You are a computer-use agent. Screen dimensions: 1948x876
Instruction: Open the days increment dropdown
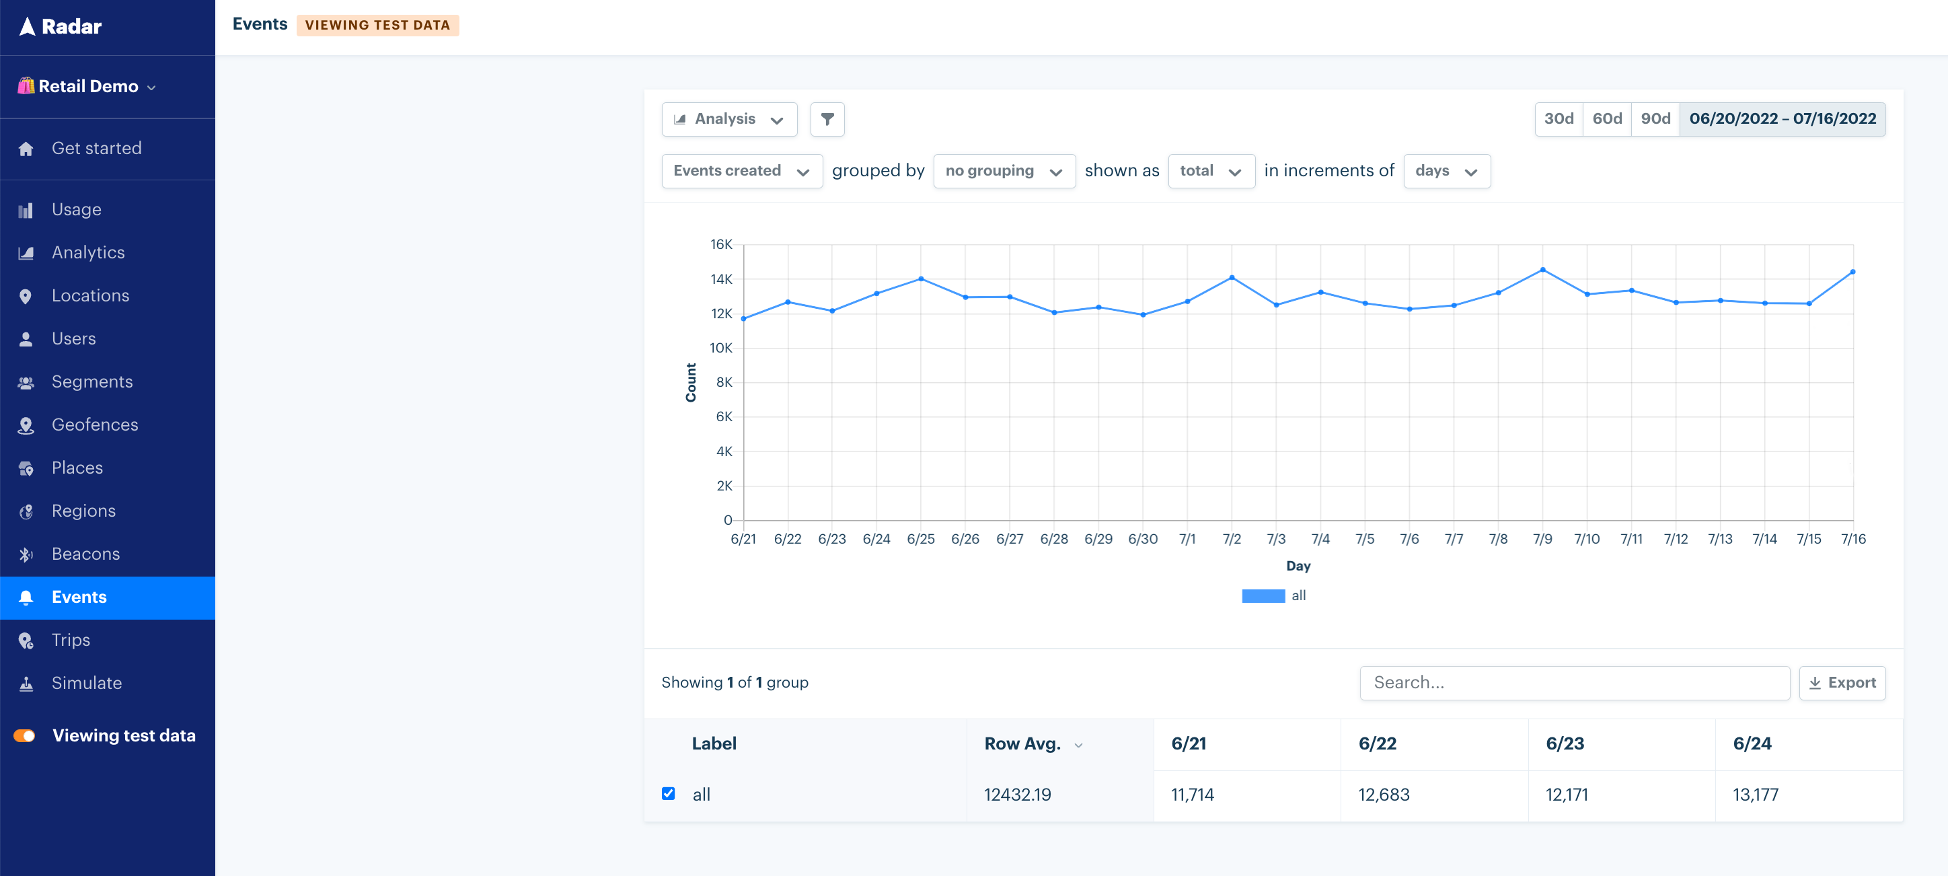coord(1446,171)
